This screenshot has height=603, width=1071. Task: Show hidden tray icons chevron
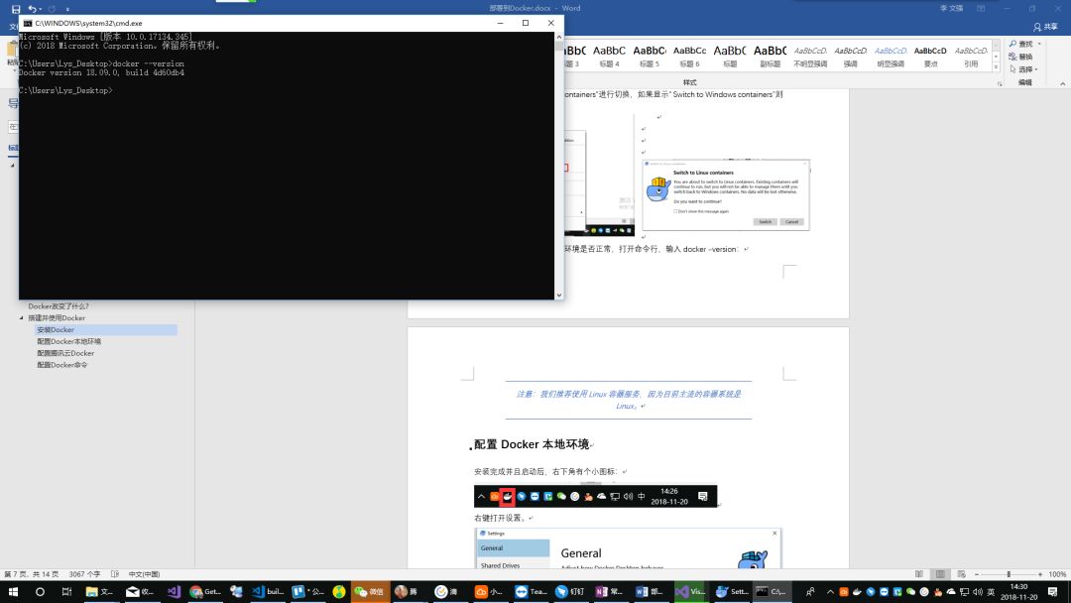831,592
